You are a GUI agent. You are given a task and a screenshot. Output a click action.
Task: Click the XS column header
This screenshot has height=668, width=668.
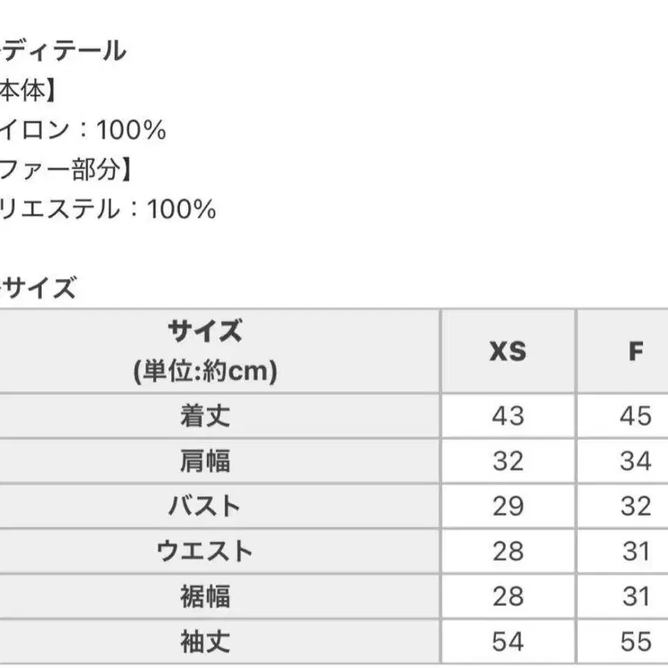507,351
